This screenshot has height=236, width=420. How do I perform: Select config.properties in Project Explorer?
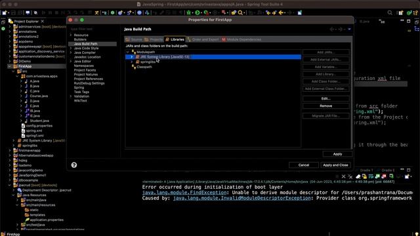pos(39,126)
